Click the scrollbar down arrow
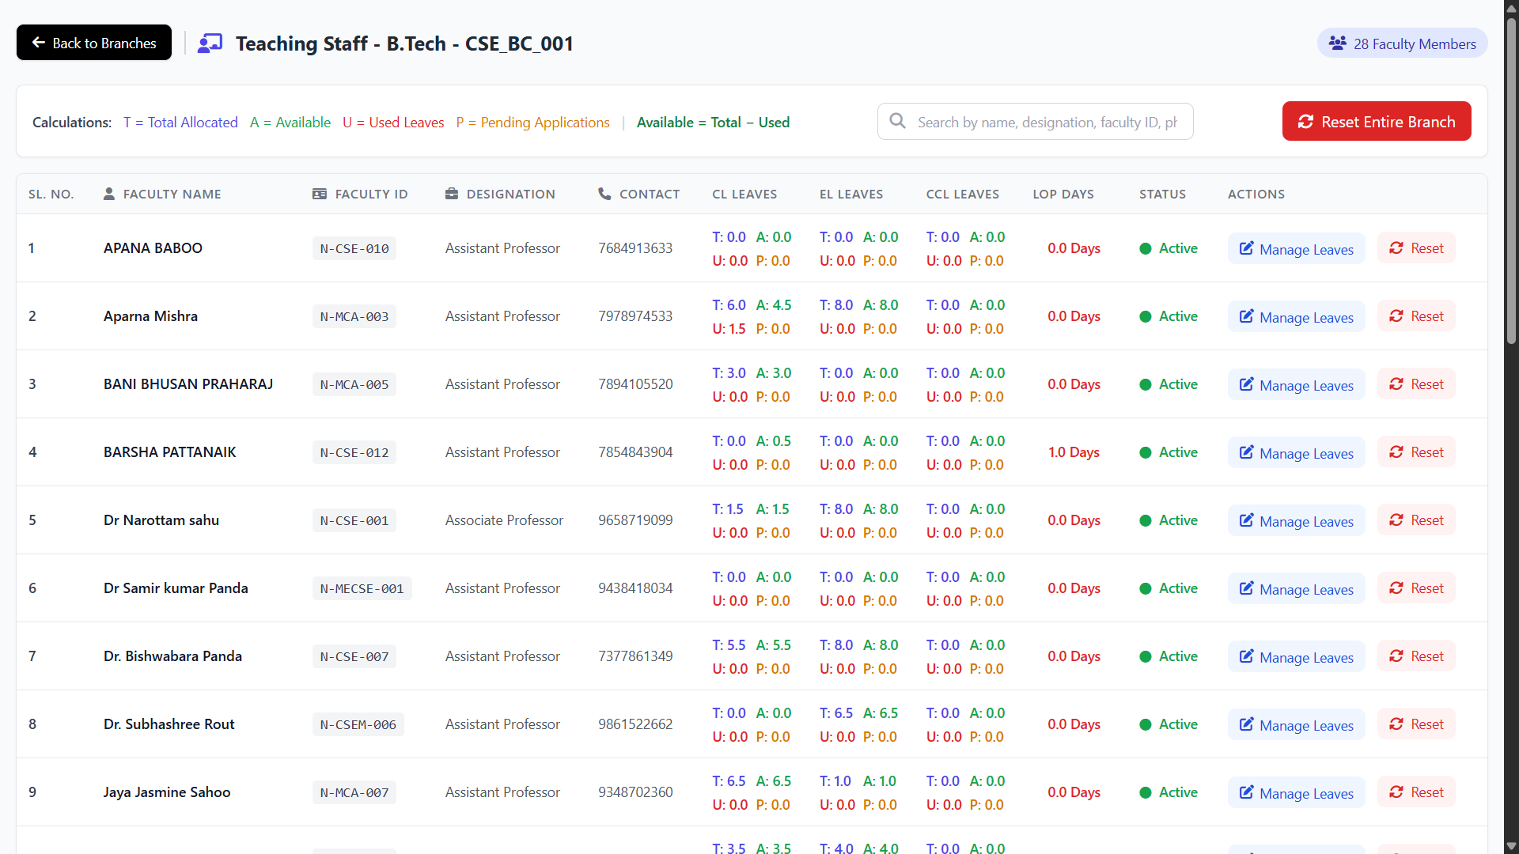The height and width of the screenshot is (854, 1519). (x=1511, y=846)
